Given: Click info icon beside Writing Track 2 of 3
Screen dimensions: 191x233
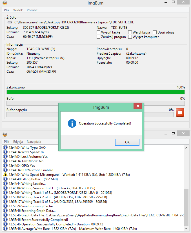Looking at the screenshot, I should (5, 197).
